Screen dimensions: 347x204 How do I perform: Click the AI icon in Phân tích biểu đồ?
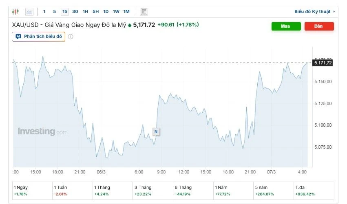18,37
